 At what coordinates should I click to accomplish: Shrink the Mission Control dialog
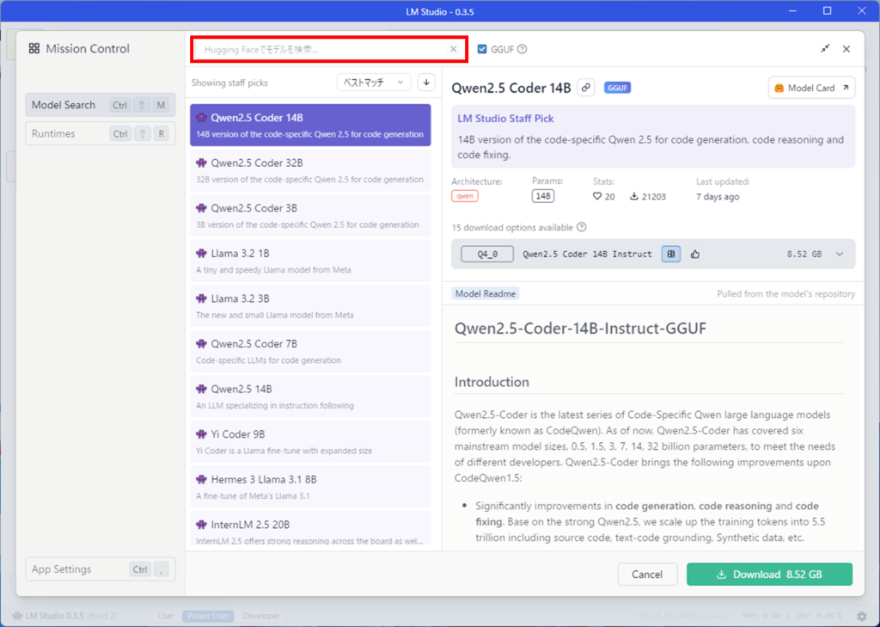point(825,49)
